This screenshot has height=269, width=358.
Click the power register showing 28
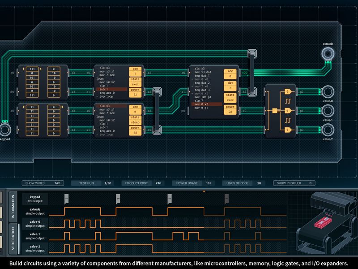coord(230,109)
